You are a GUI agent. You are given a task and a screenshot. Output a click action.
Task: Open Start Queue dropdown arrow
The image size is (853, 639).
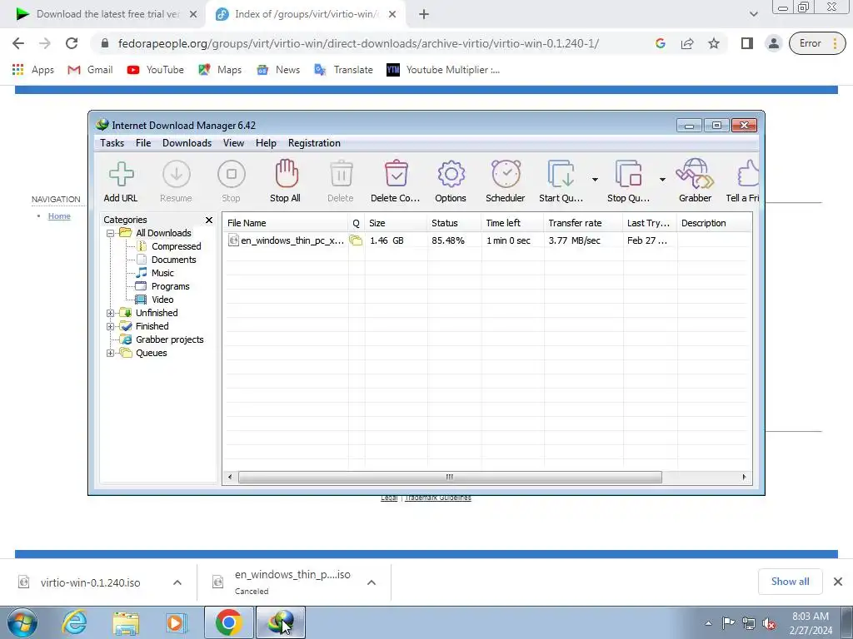(595, 180)
